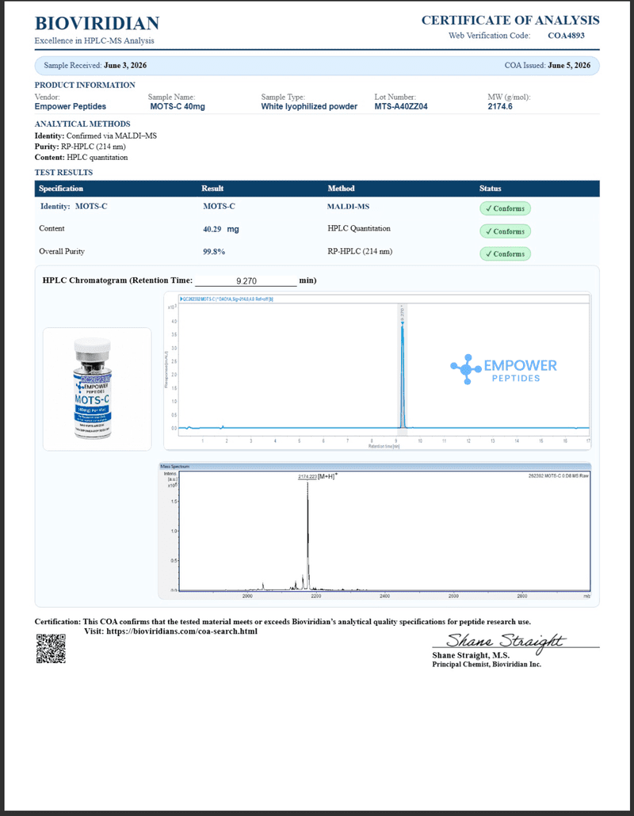The width and height of the screenshot is (634, 816).
Task: Click the Empower Peptides logo in chromatogram
Action: coord(503,369)
